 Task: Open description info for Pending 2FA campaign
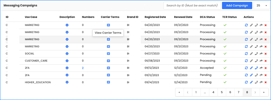tap(67, 75)
